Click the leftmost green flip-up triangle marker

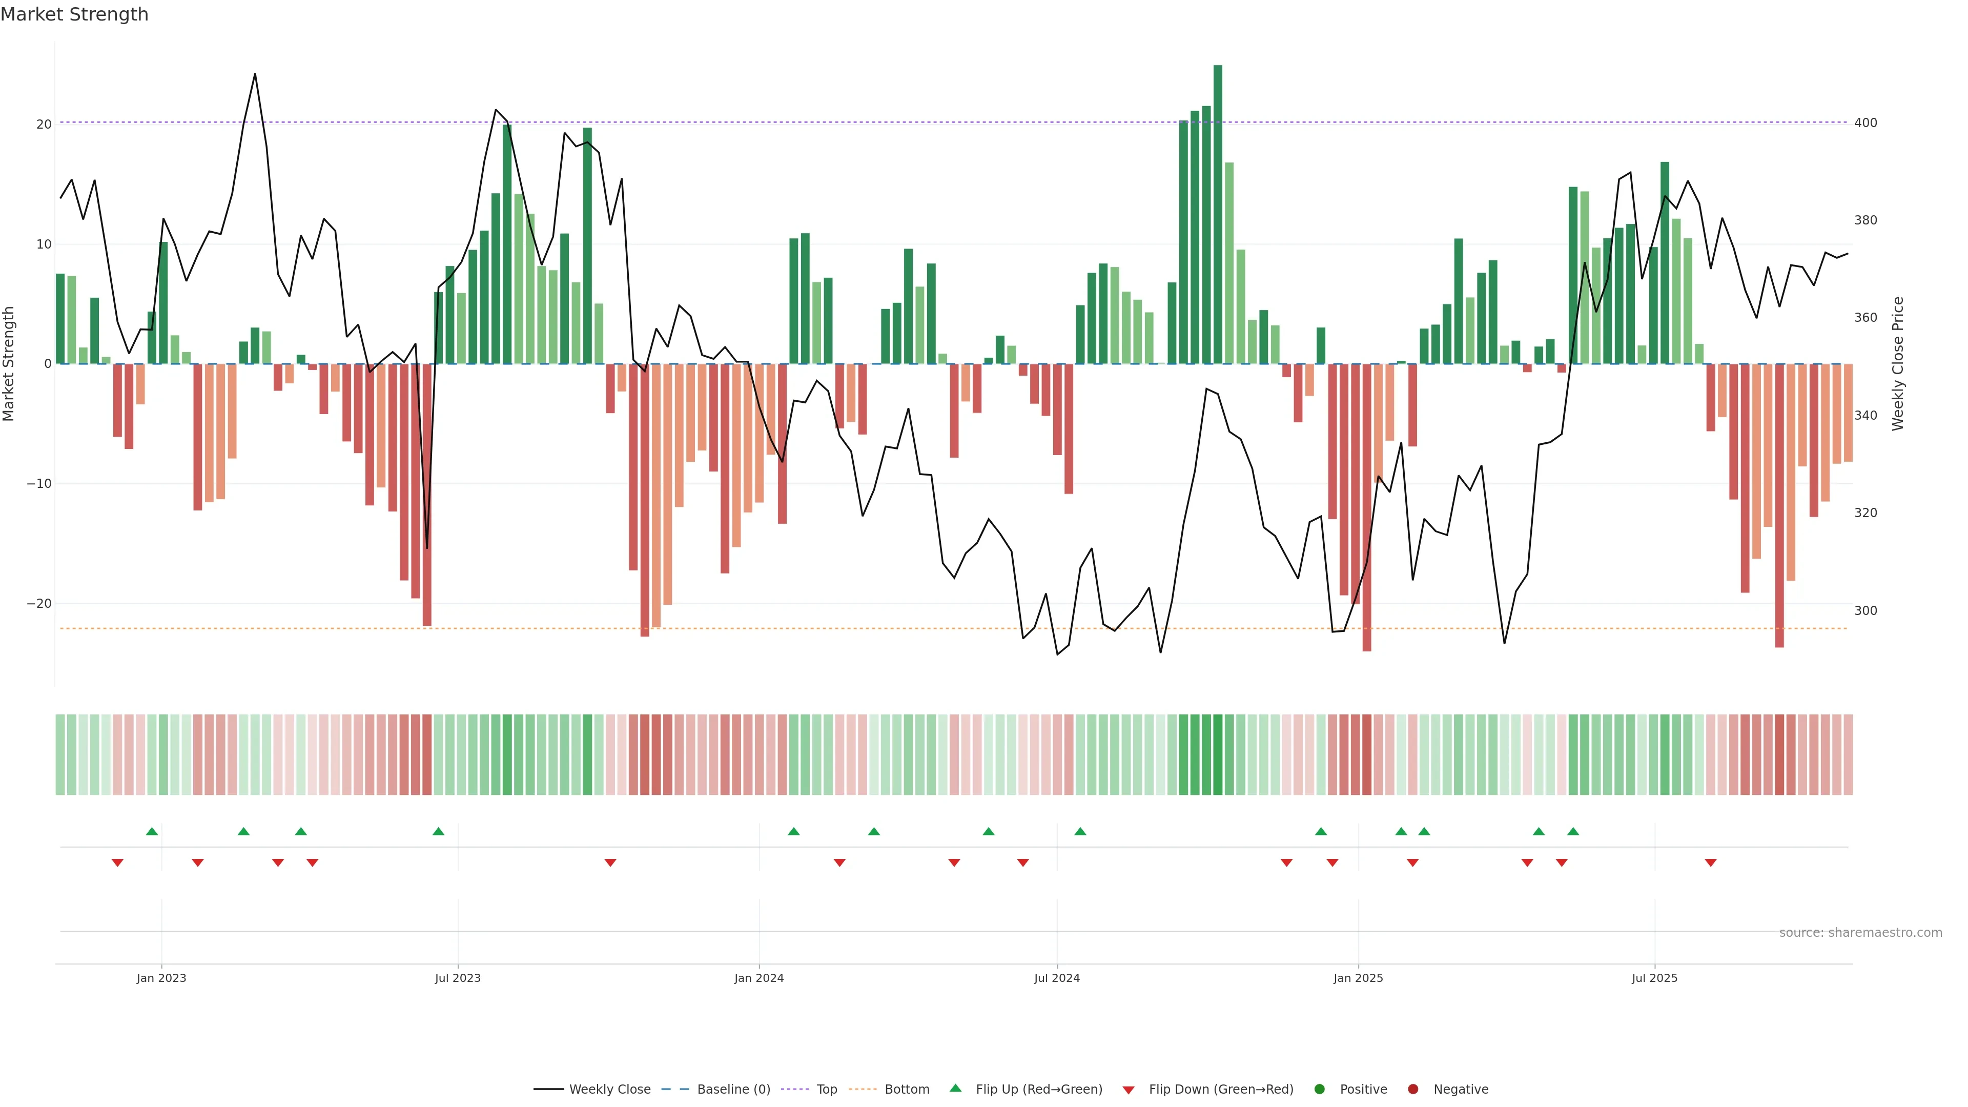click(152, 831)
